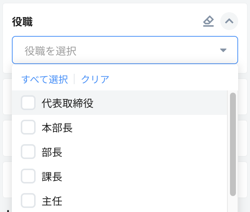
Task: Click the scrollbar track below the thumb
Action: (x=233, y=204)
